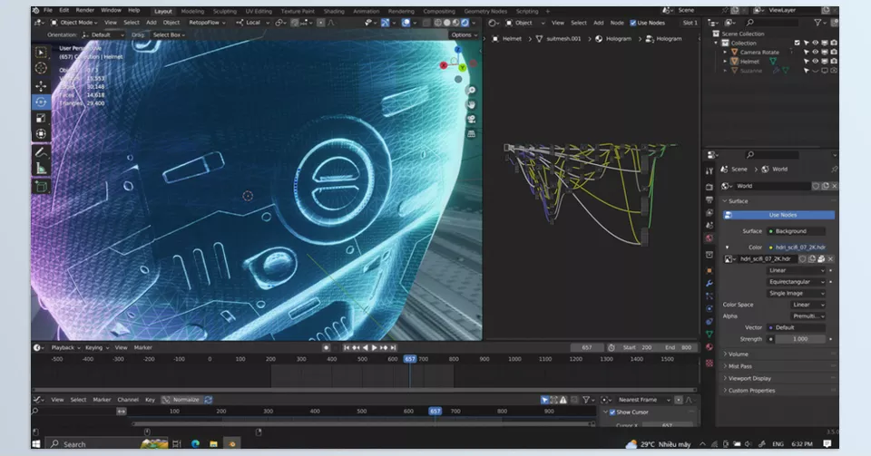
Task: Adjust the Strength value slider
Action: click(x=800, y=338)
